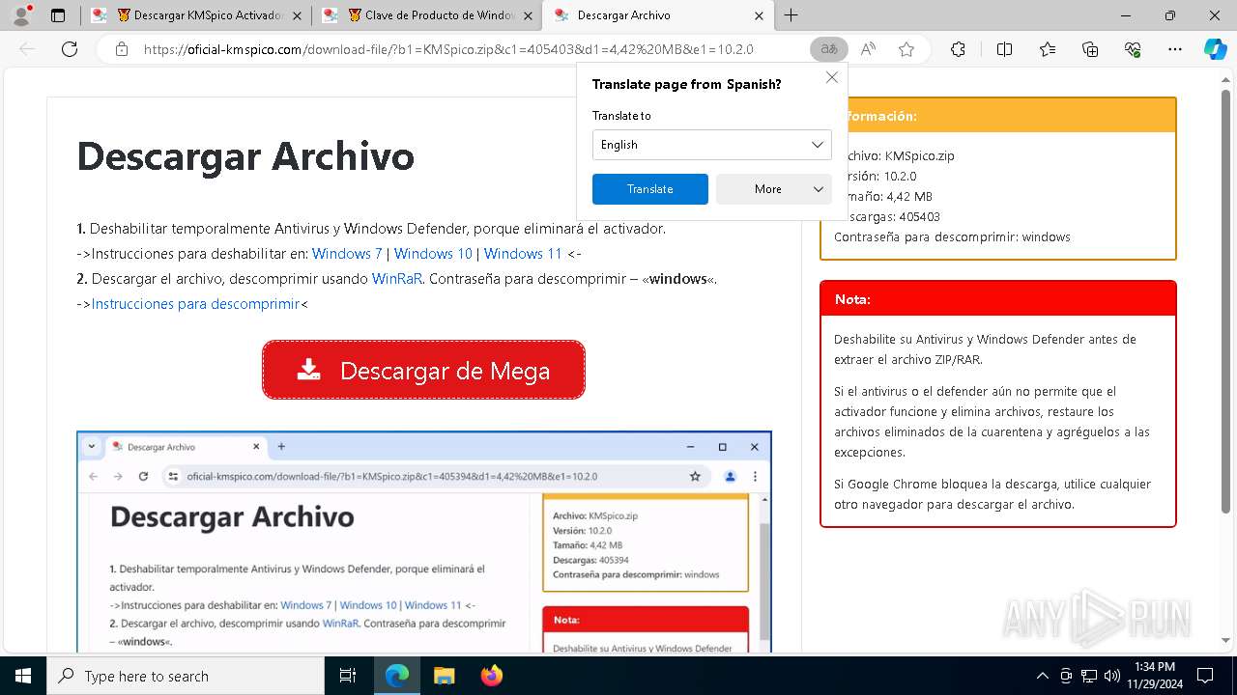This screenshot has width=1237, height=695.
Task: Open the Windows 11 instructions link
Action: (523, 254)
